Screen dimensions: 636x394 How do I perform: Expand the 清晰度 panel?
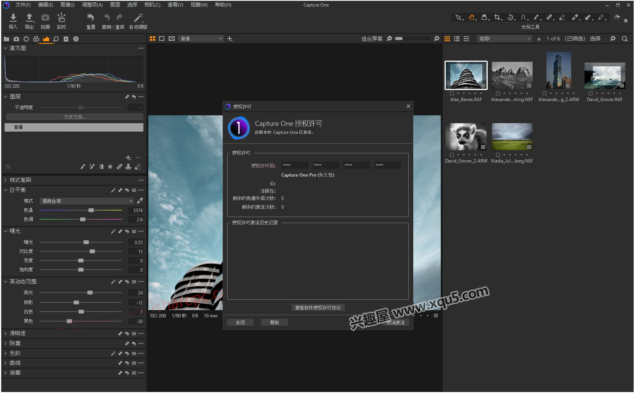(6, 333)
